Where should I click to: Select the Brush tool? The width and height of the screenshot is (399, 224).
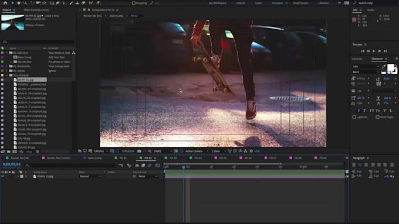(71, 3)
